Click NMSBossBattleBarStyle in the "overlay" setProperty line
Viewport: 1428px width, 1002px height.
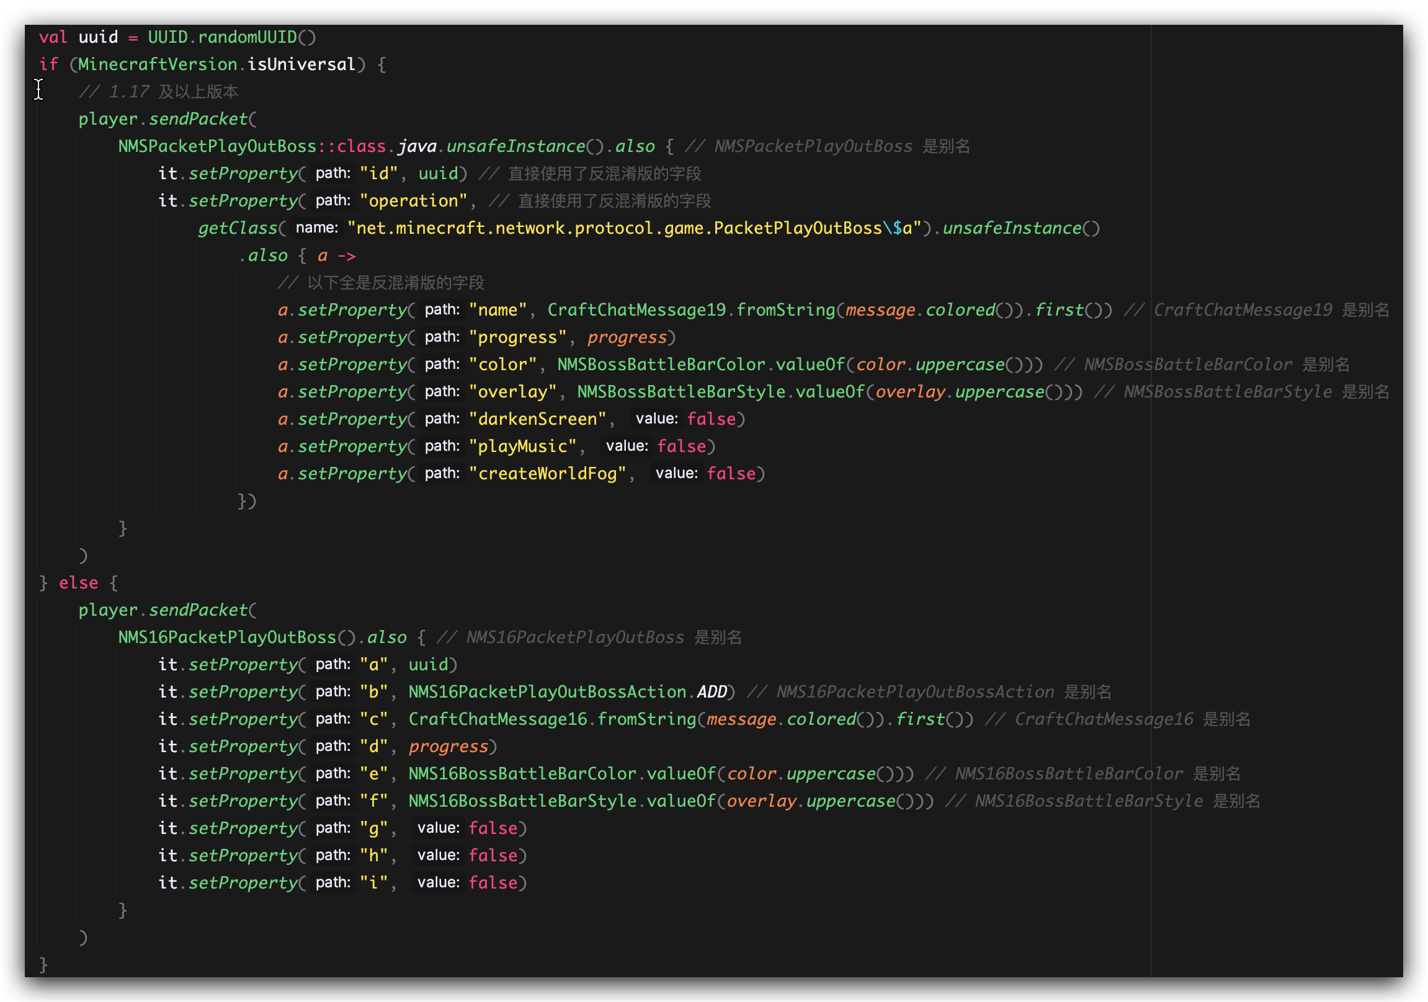pos(681,392)
